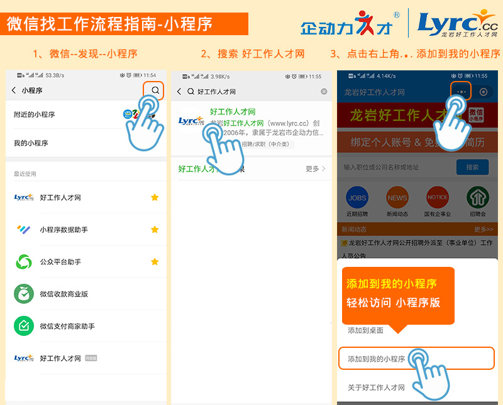Tap the green 招聘会 building icon
This screenshot has width=503, height=405.
click(478, 198)
